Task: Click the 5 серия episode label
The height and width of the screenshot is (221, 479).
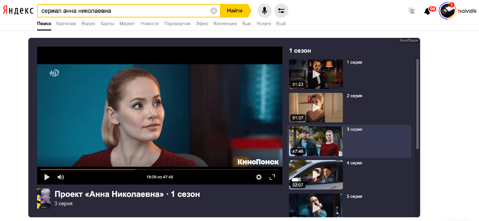Action: 354,196
